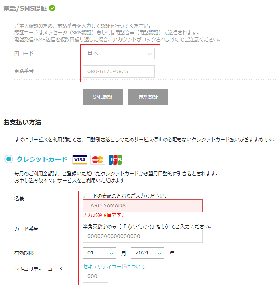Screen dimensions: 280x288
Task: Click the green verification checkmark icon
Action: tap(52, 8)
